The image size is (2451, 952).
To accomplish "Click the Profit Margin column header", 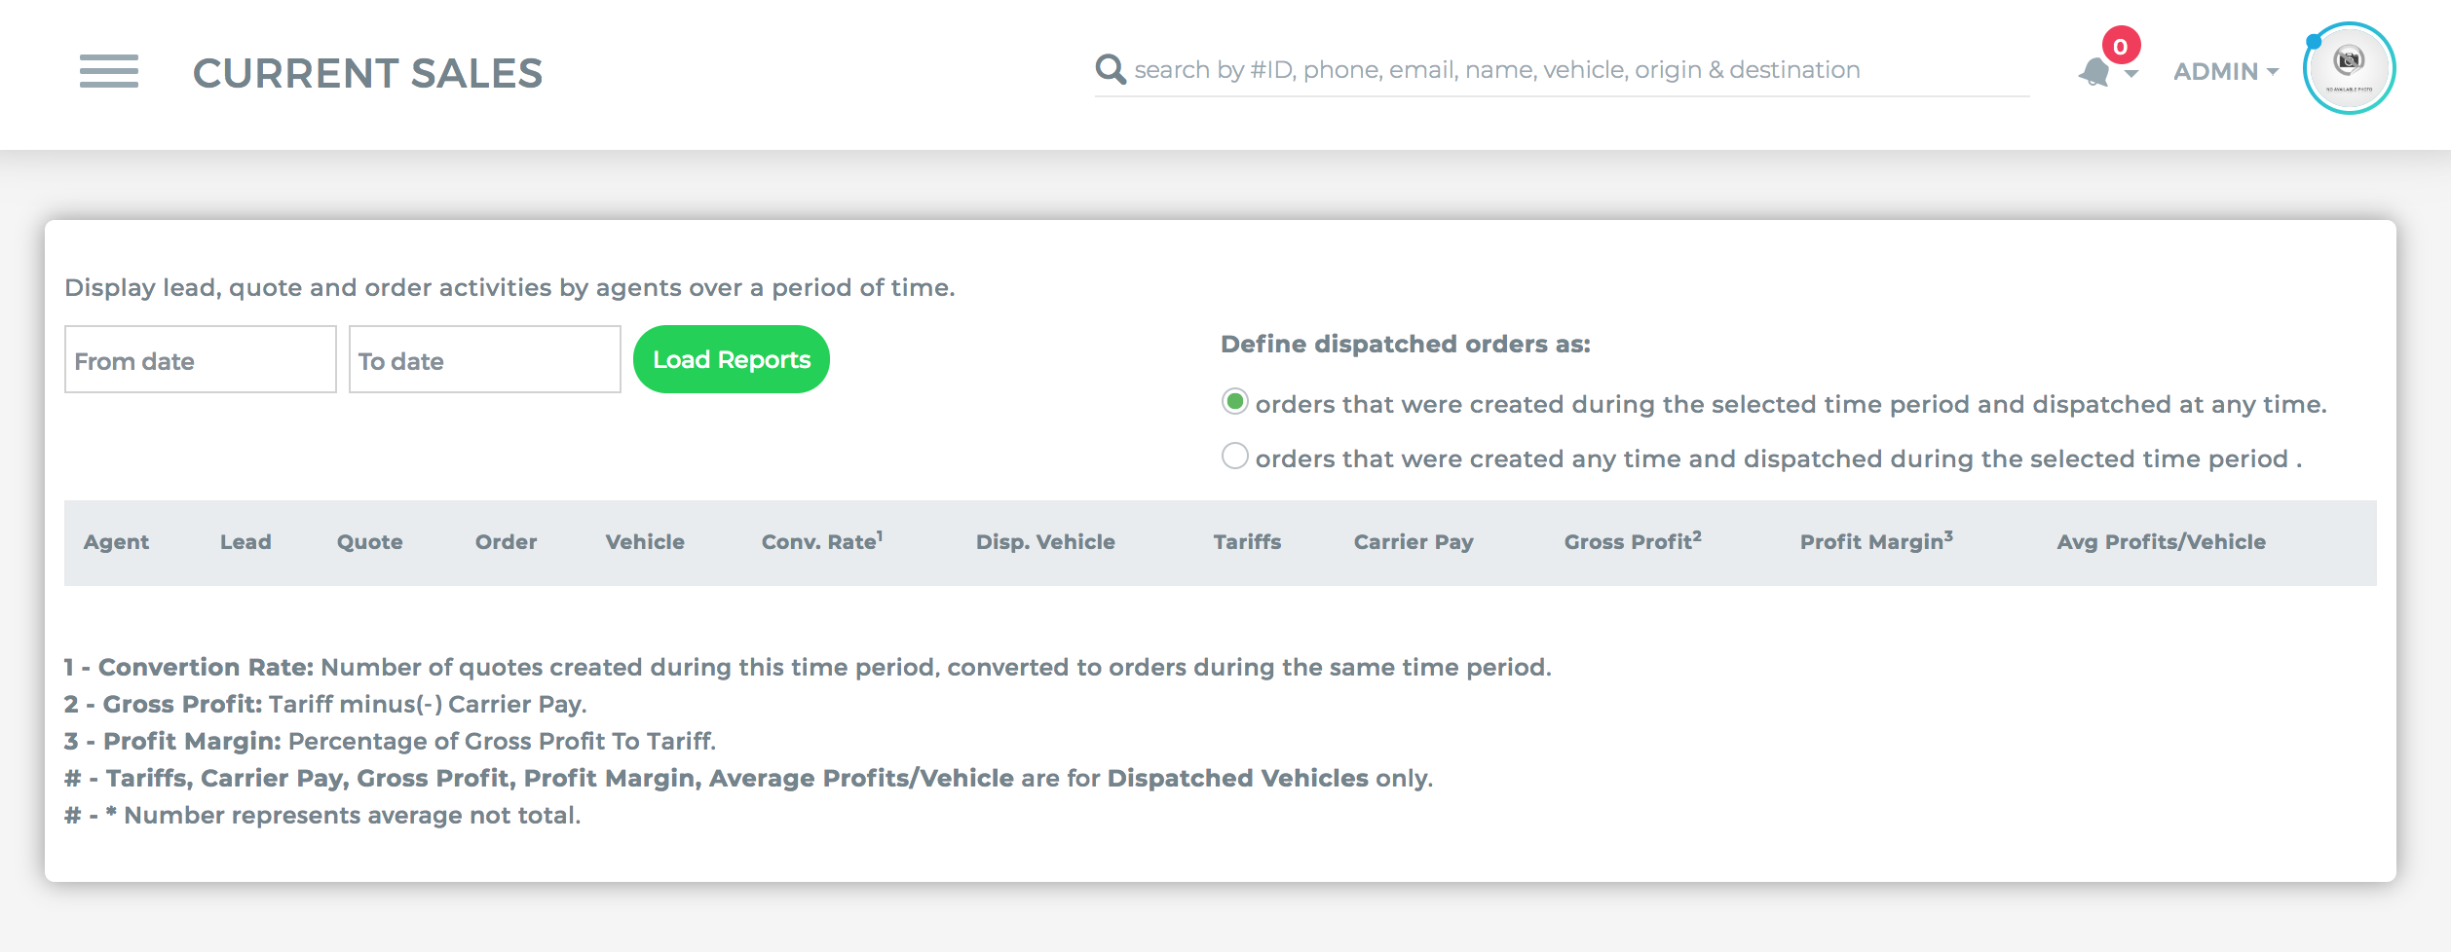I will pos(1876,540).
